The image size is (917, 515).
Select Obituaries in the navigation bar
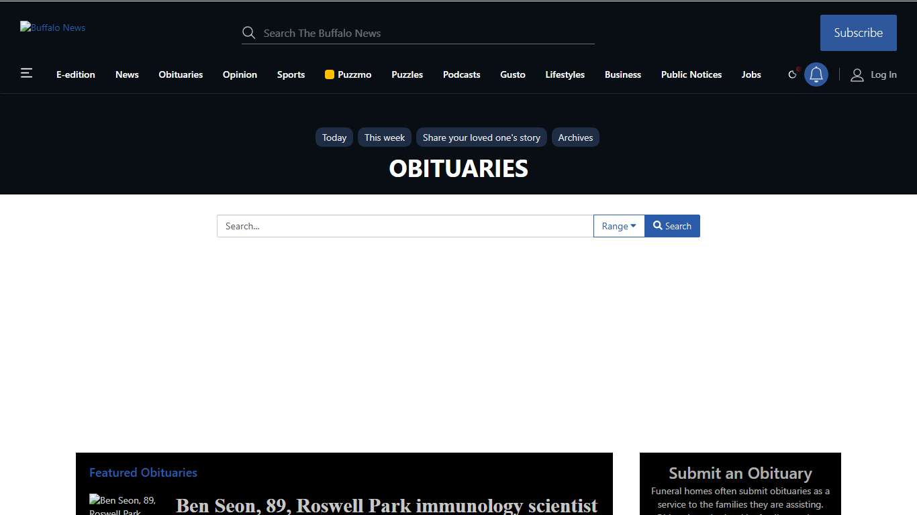[181, 74]
